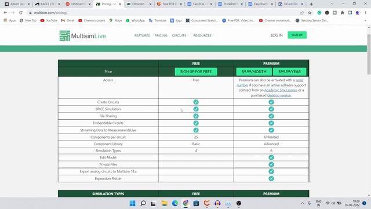
Task: Open the Features nav item
Action: (x=142, y=35)
